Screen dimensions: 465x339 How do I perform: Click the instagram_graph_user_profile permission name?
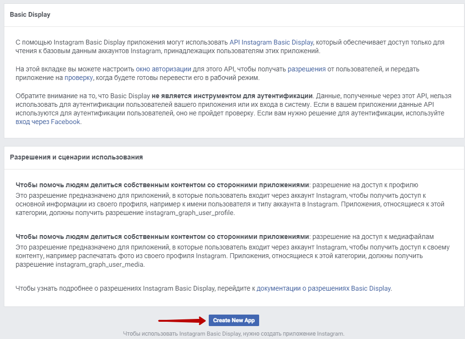click(190, 213)
